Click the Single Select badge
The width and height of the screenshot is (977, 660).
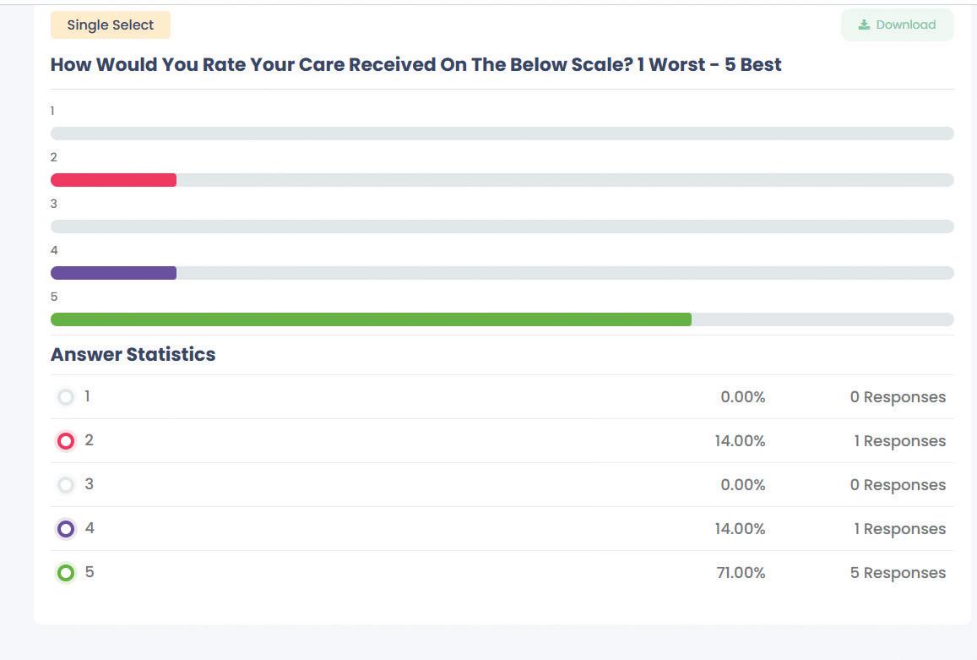[111, 25]
